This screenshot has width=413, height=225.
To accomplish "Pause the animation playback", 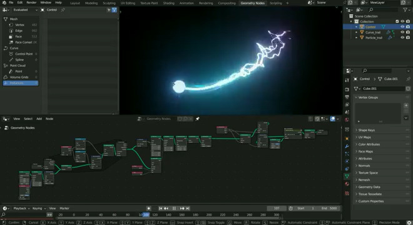I will click(x=174, y=208).
